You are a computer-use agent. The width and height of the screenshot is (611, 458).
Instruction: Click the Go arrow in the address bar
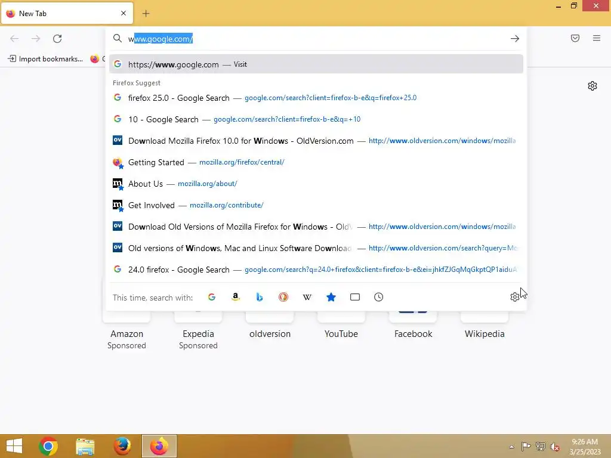(x=515, y=39)
